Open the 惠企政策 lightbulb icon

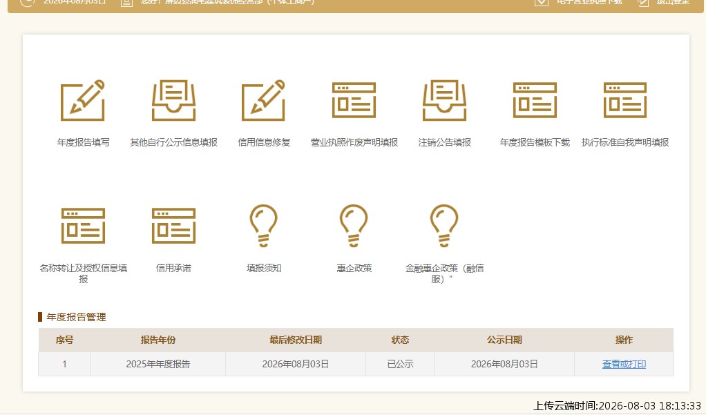point(354,226)
